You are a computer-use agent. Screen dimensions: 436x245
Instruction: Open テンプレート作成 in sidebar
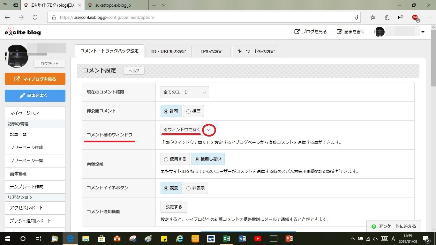pos(35,187)
